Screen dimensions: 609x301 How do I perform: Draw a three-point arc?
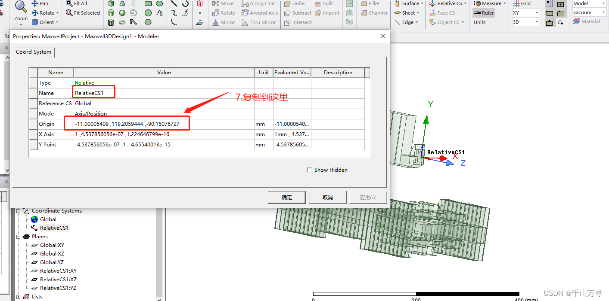coord(174,22)
